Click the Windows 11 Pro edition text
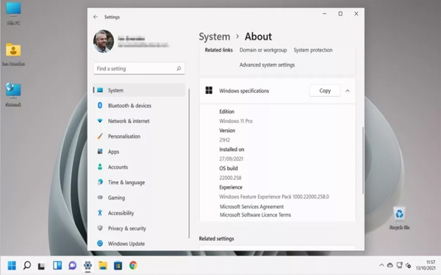This screenshot has width=441, height=275. [x=236, y=121]
